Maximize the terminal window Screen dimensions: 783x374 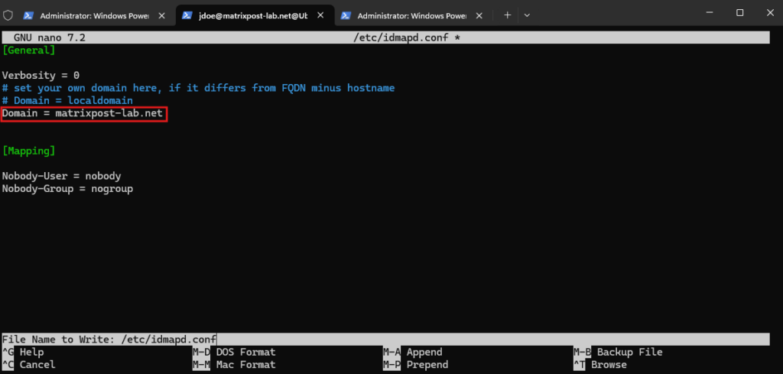(x=740, y=12)
